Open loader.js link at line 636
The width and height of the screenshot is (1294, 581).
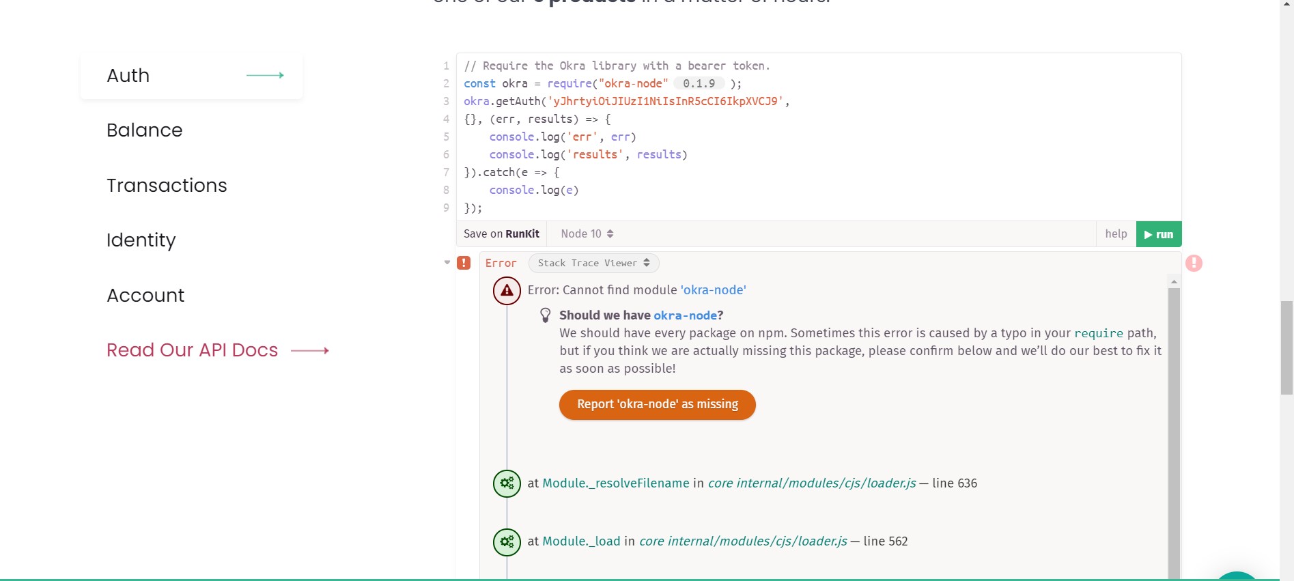812,483
